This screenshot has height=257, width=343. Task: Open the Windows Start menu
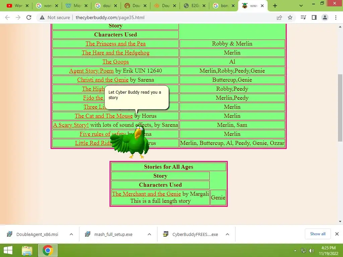coord(8,250)
